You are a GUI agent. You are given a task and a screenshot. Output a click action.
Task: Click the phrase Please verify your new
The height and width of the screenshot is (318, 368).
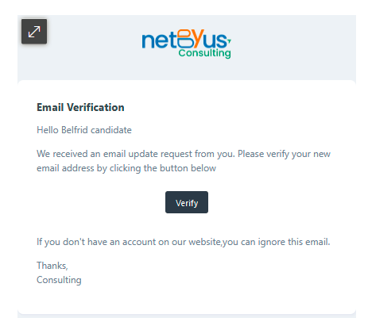point(284,154)
